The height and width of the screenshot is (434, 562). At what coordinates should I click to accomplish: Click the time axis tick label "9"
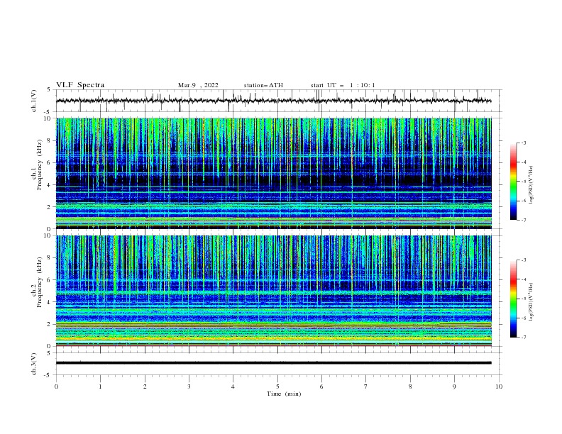pos(454,386)
